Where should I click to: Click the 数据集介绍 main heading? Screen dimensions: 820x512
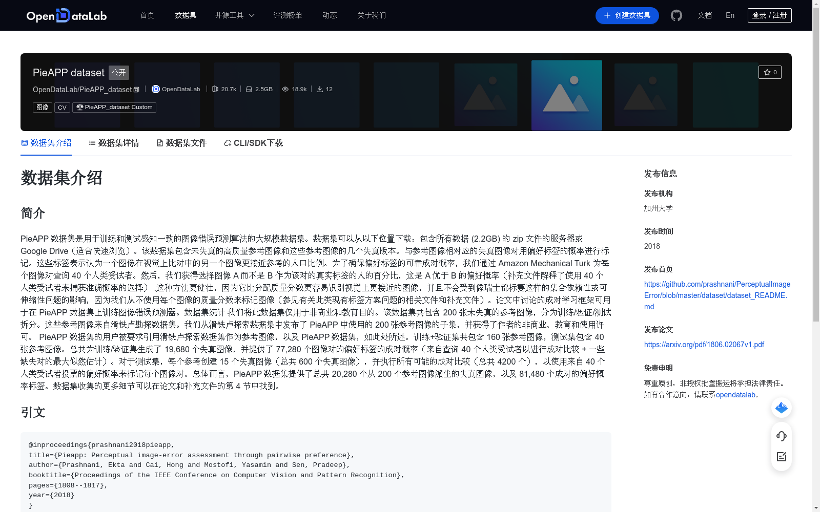pyautogui.click(x=61, y=178)
